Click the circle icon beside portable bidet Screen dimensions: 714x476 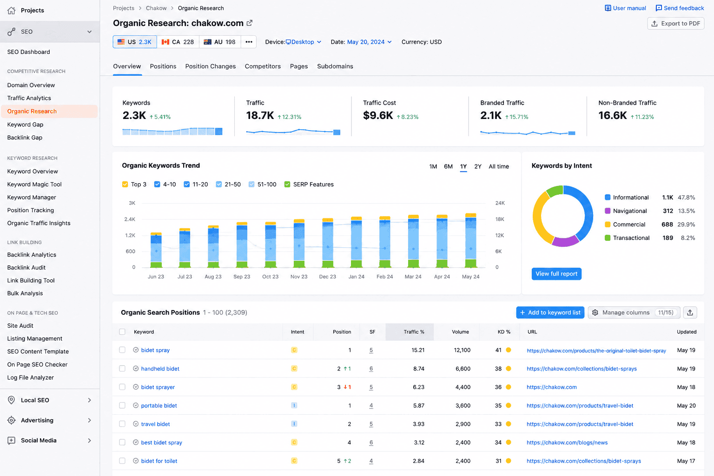(136, 405)
